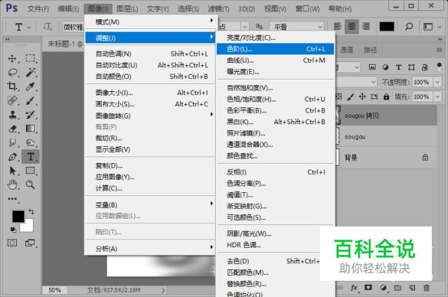
Task: Click the foreground color black swatch
Action: pos(18,217)
